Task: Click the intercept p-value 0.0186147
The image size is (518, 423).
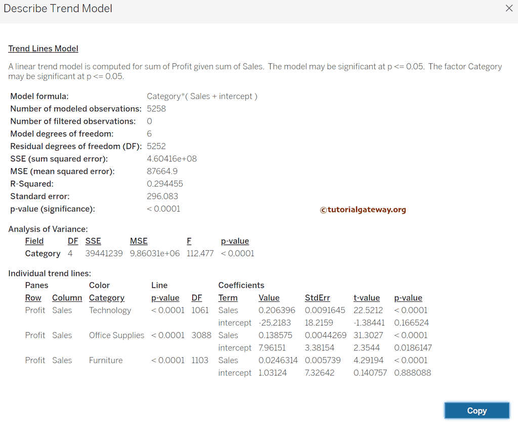Action: tap(413, 348)
